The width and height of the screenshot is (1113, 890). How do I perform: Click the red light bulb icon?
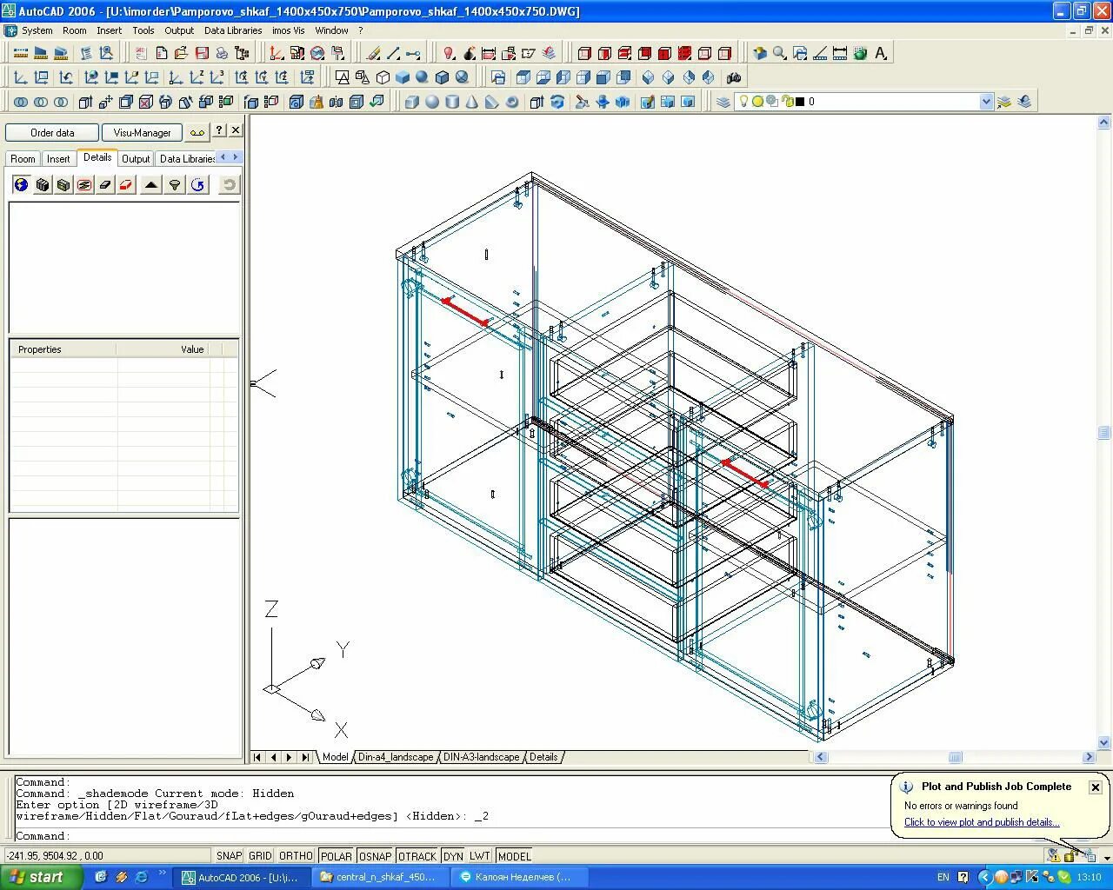pos(449,53)
